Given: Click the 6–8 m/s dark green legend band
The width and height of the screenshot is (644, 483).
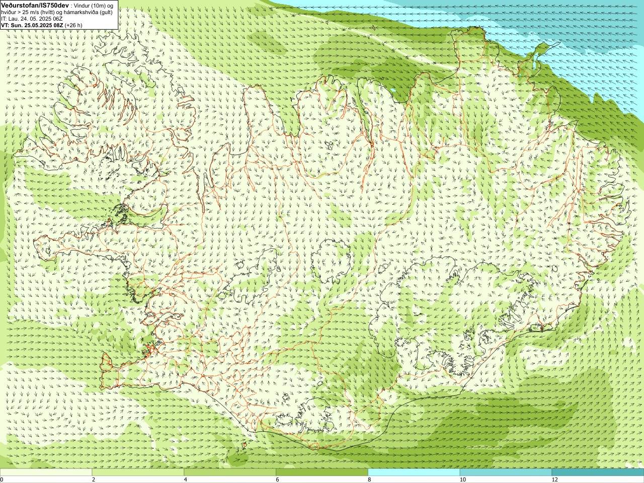Looking at the screenshot, I should pos(322,472).
